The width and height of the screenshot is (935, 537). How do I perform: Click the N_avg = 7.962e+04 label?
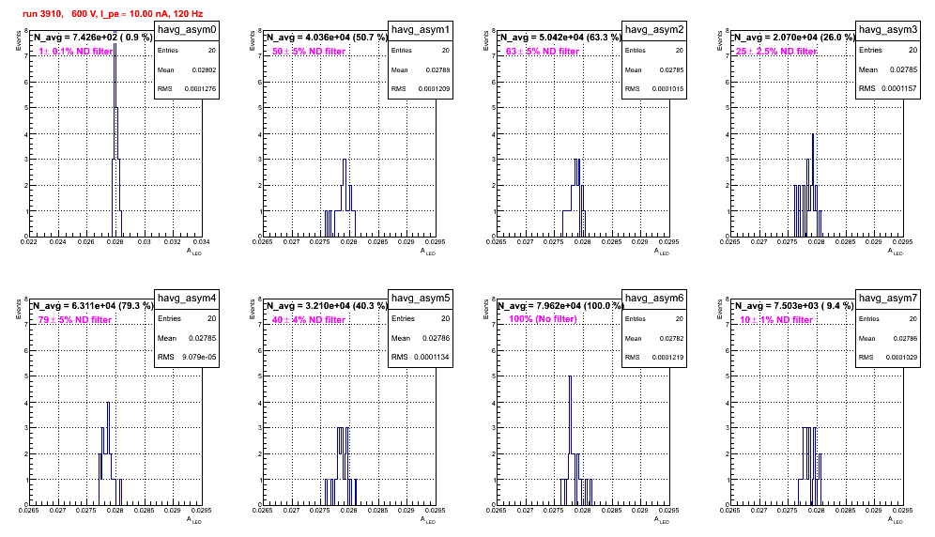tap(560, 306)
